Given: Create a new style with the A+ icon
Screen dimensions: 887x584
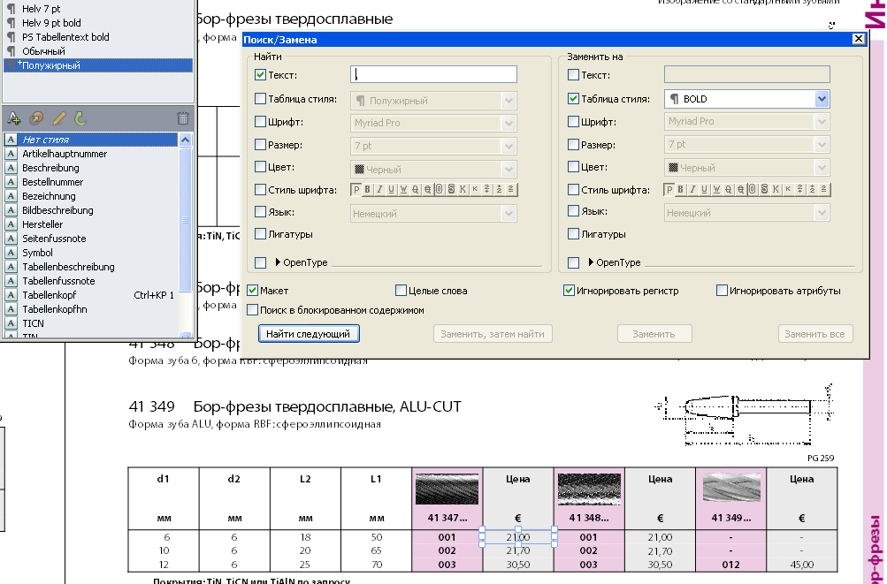Looking at the screenshot, I should coord(13,118).
